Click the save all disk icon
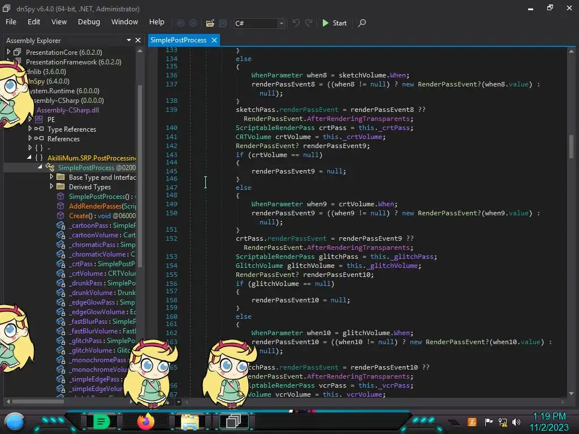The width and height of the screenshot is (579, 434). coord(223,23)
